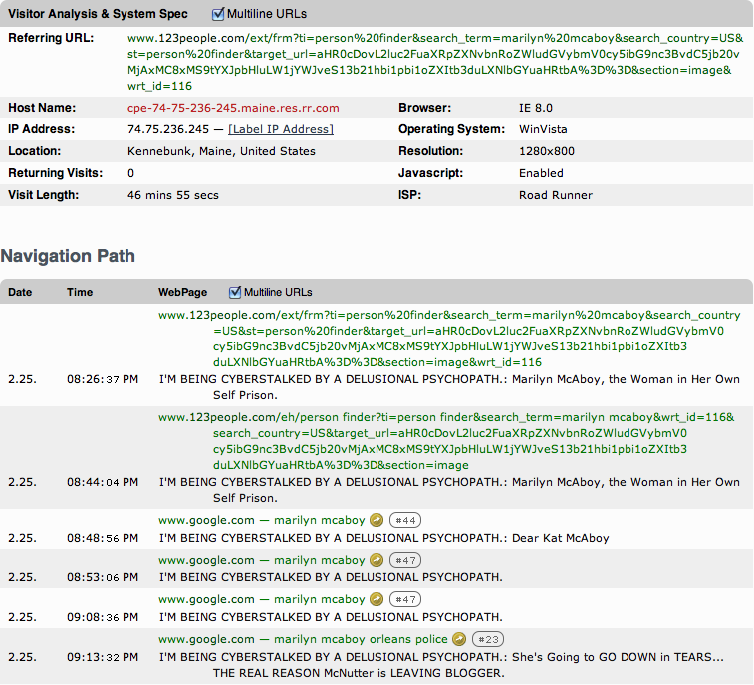754x685 pixels.
Task: Select time 08:48:56 PM
Action: click(103, 538)
